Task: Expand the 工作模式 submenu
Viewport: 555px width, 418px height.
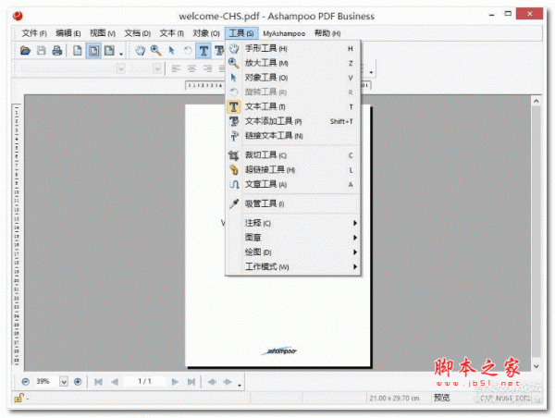Action: tap(293, 266)
